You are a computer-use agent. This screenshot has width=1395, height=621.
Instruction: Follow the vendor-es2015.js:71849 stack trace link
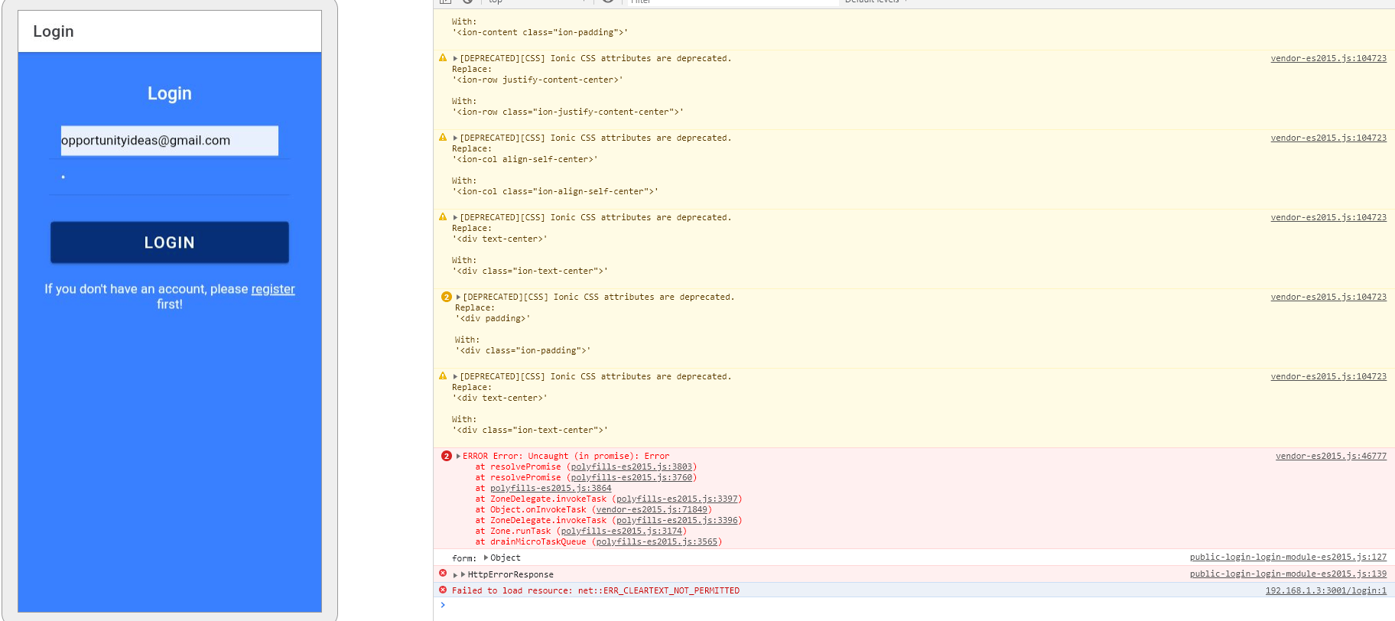click(x=652, y=509)
